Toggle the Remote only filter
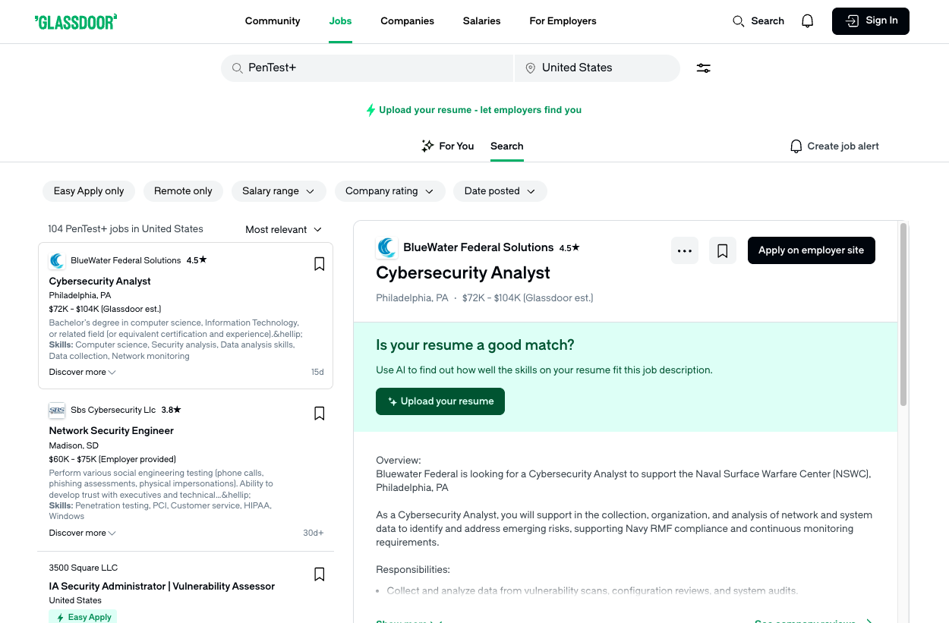 pyautogui.click(x=183, y=190)
